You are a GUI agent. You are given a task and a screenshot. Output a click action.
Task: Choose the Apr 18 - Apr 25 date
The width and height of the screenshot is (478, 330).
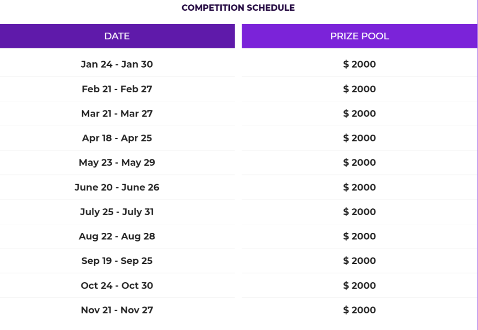pyautogui.click(x=117, y=138)
